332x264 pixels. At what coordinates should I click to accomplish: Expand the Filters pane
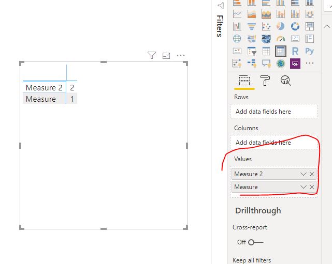[x=221, y=6]
